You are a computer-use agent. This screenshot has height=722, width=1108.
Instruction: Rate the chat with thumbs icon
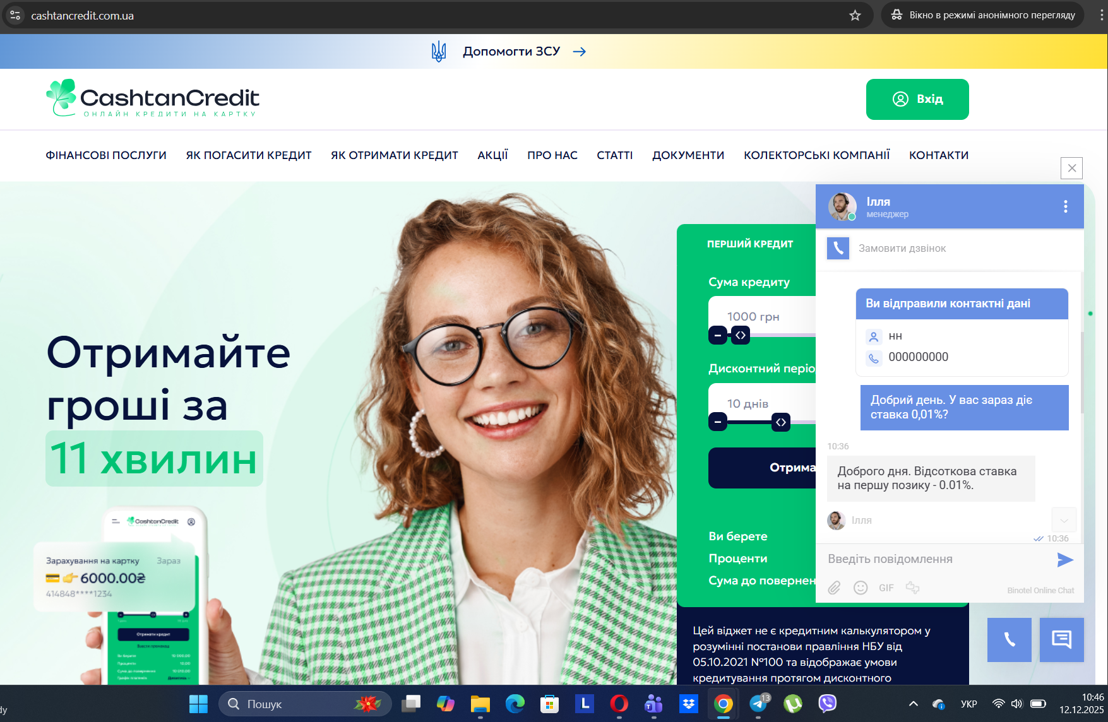[x=912, y=588]
